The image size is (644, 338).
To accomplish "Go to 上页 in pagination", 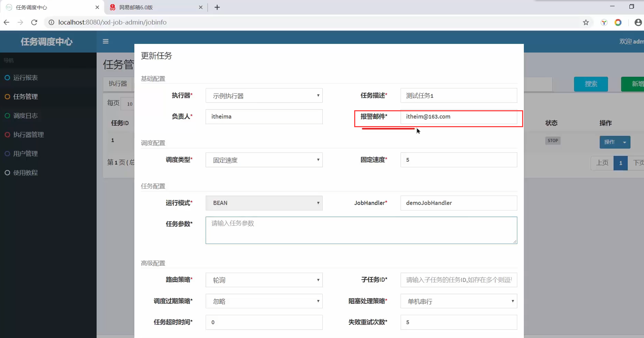I will point(602,163).
